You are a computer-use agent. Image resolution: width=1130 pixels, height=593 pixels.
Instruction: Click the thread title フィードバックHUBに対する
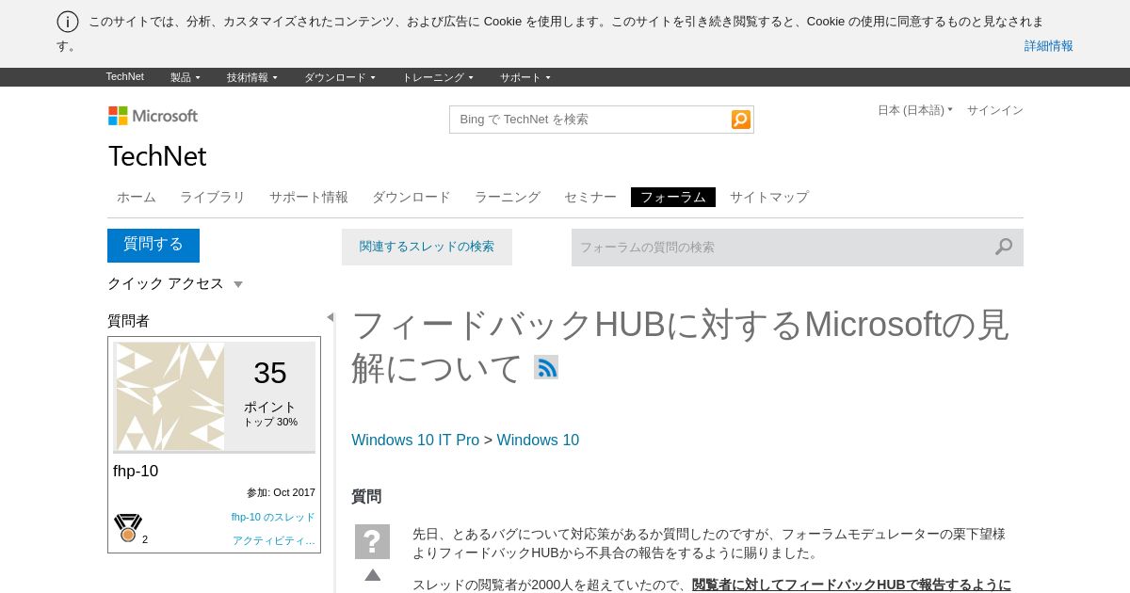tap(680, 345)
